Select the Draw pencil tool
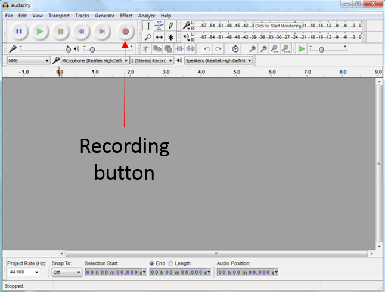This screenshot has width=385, height=292. tap(170, 26)
